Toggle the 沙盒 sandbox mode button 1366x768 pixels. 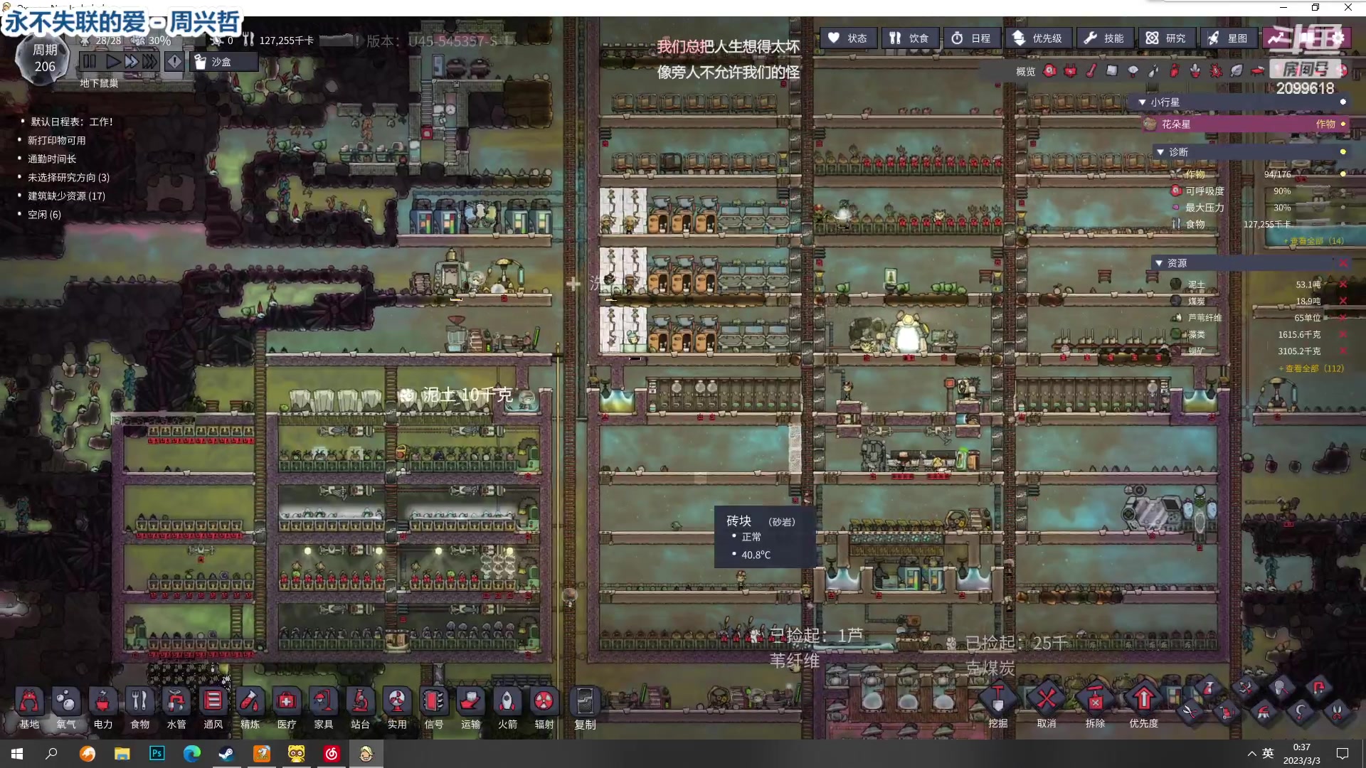click(222, 62)
